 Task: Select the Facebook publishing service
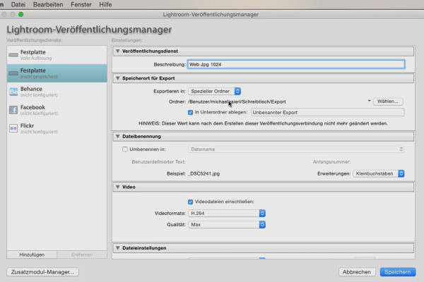(57, 110)
